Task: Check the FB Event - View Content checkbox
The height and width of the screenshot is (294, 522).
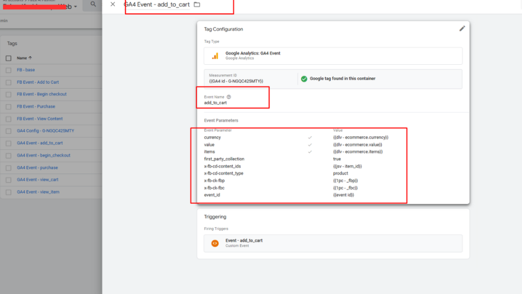Action: [8, 119]
